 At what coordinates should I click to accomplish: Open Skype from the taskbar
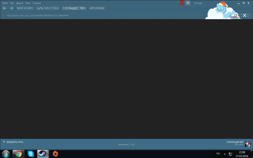pyautogui.click(x=31, y=154)
